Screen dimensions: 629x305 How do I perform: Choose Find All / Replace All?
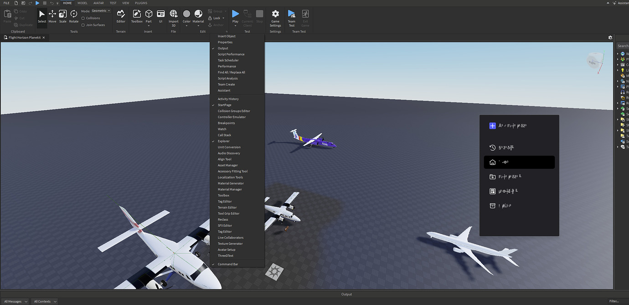[x=237, y=72]
